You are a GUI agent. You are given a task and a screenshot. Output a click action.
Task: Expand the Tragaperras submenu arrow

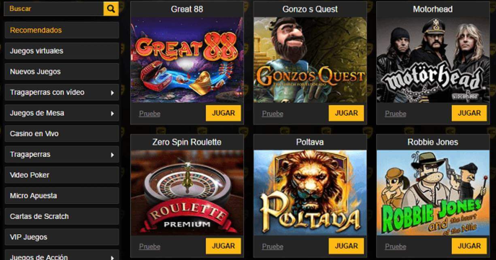[112, 155]
